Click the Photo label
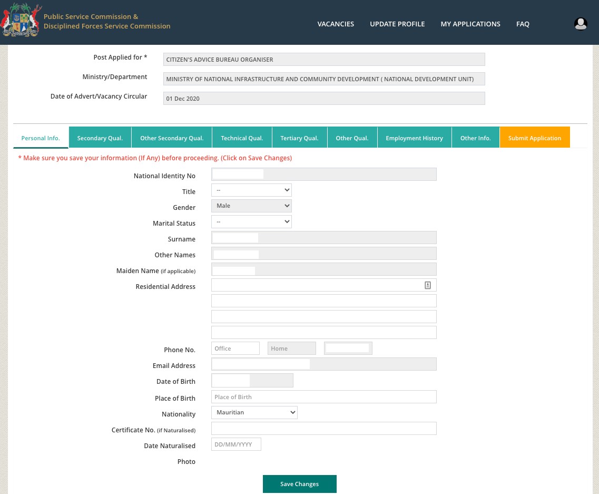 [x=186, y=461]
